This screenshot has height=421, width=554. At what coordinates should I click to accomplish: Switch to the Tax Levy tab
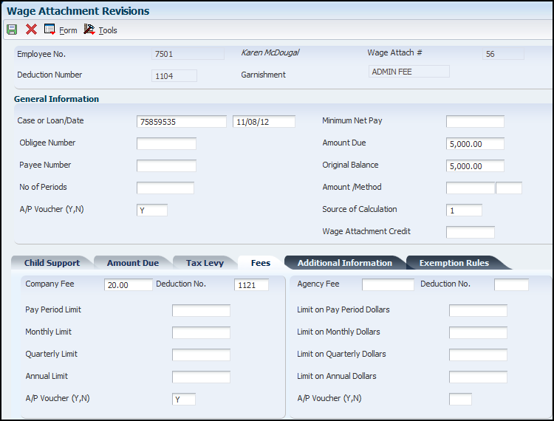(205, 263)
